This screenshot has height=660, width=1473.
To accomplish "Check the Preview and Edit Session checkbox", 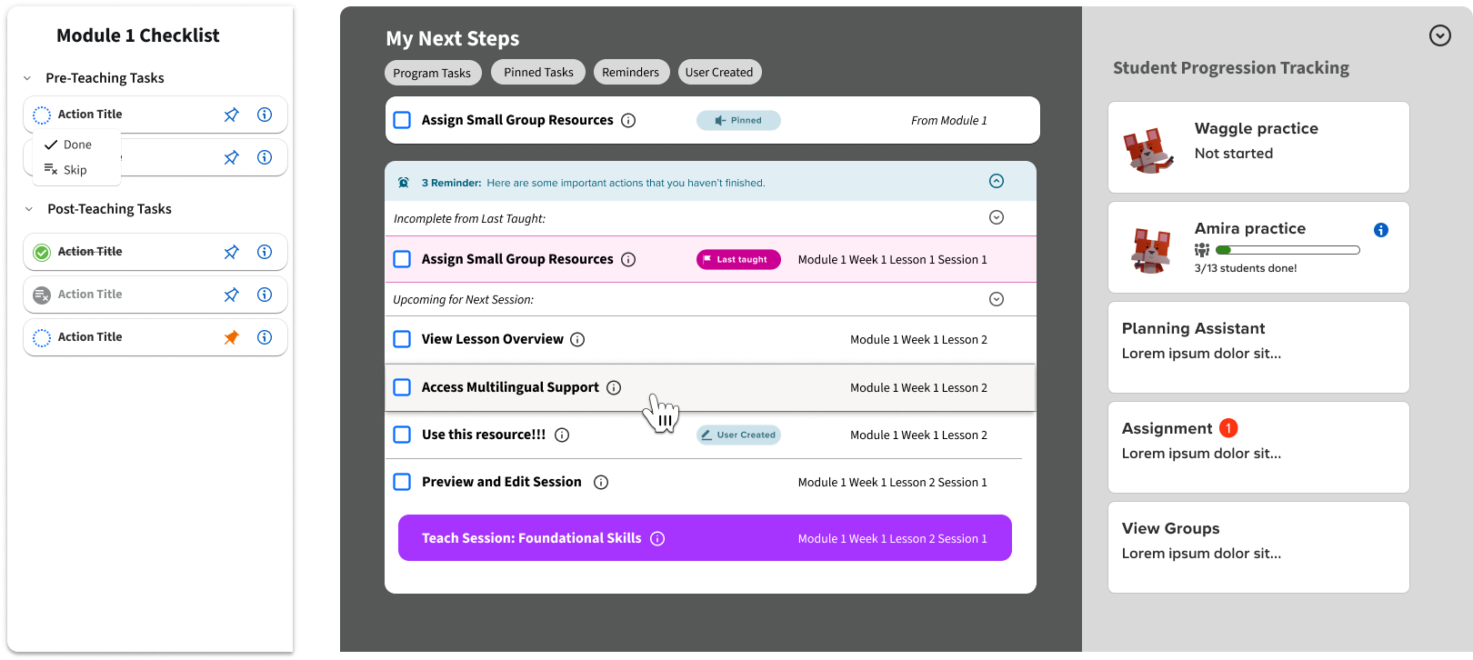I will point(402,482).
